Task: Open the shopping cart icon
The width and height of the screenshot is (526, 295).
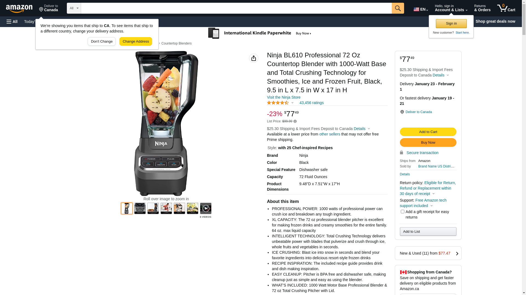Action: 506,8
